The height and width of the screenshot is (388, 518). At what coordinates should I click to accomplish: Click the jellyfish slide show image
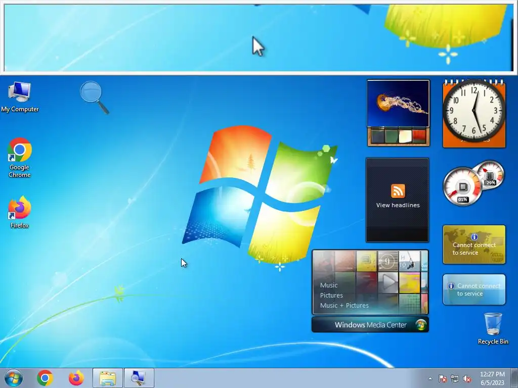398,103
